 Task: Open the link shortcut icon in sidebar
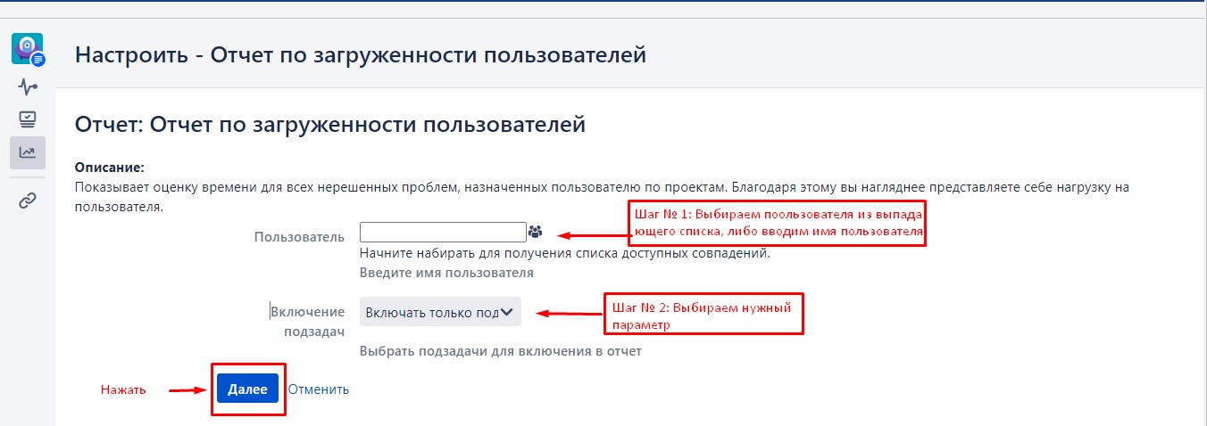[x=28, y=201]
